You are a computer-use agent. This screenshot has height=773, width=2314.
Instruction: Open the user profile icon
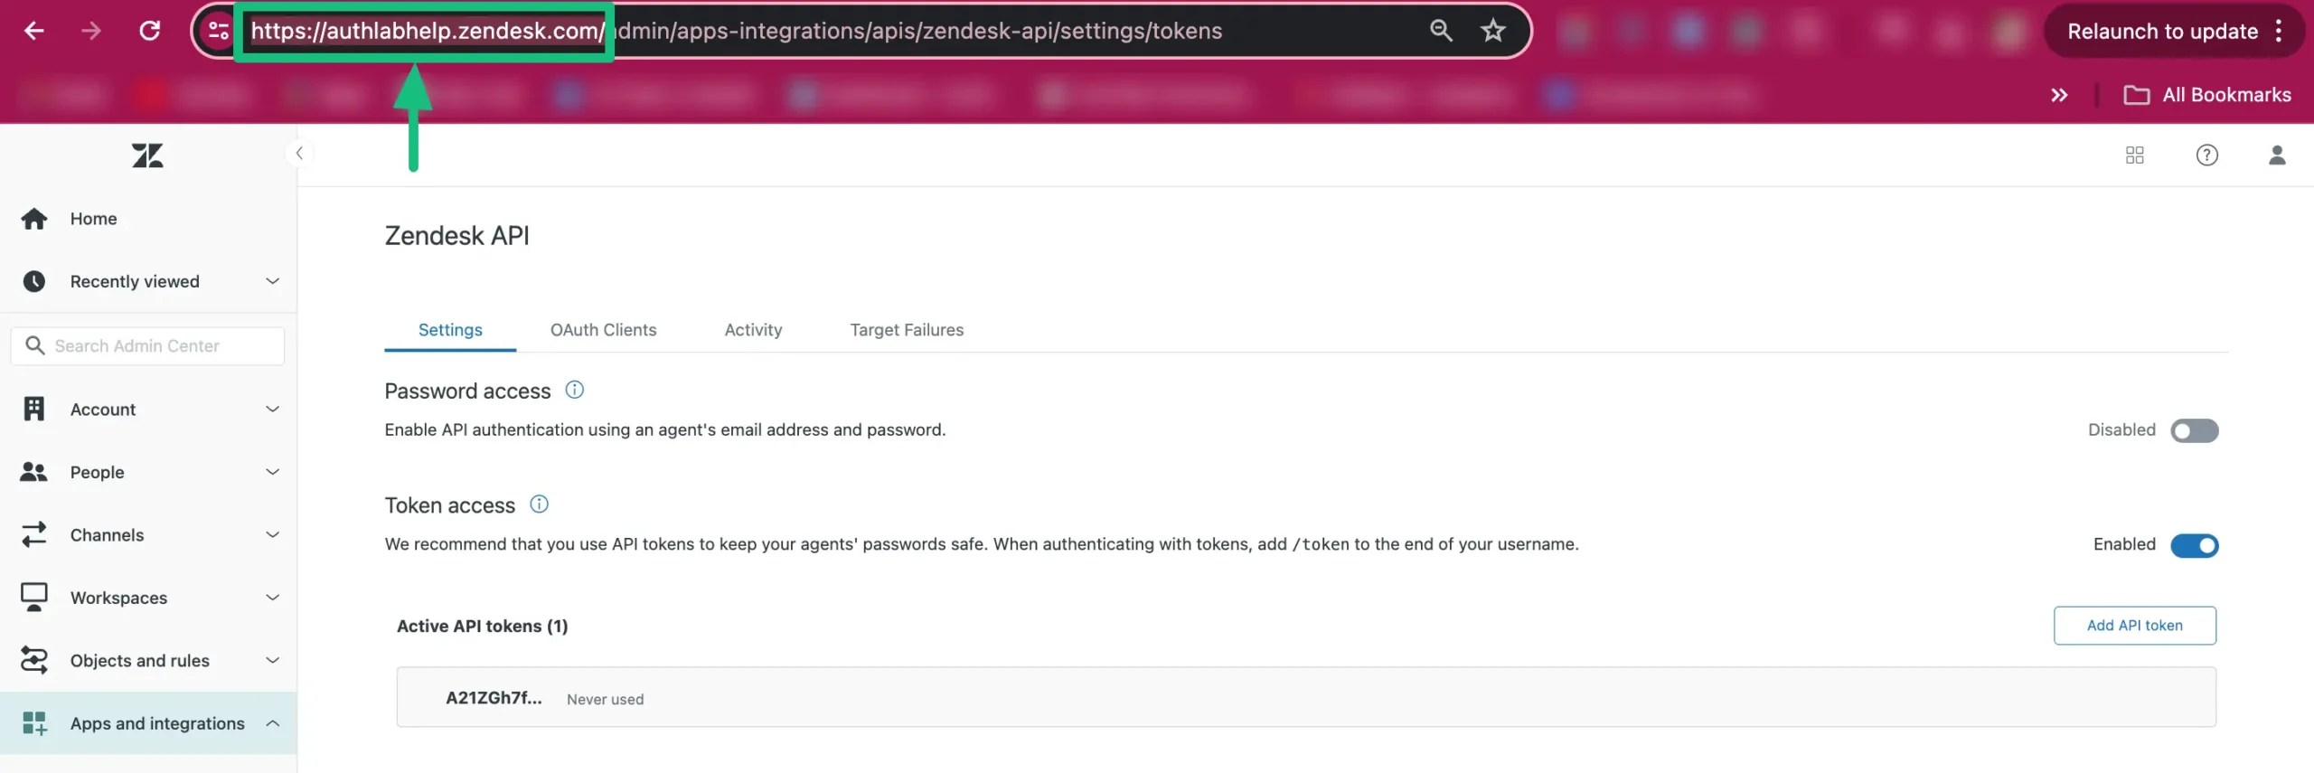coord(2277,156)
